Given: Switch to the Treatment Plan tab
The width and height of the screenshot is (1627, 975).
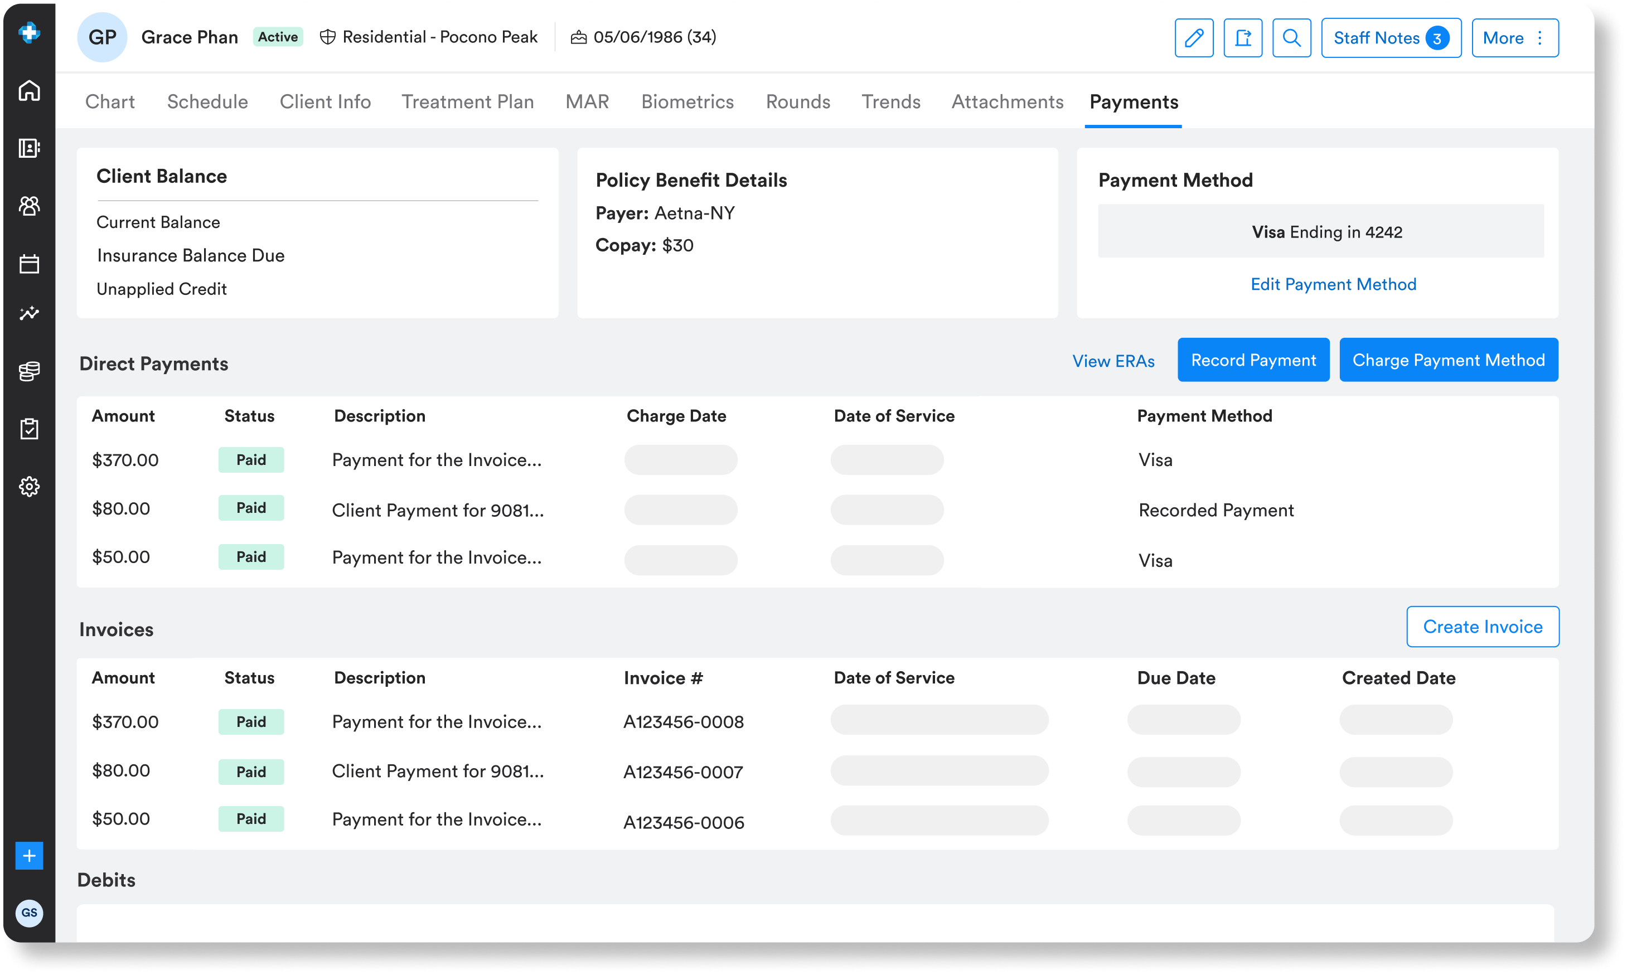Looking at the screenshot, I should click(467, 102).
